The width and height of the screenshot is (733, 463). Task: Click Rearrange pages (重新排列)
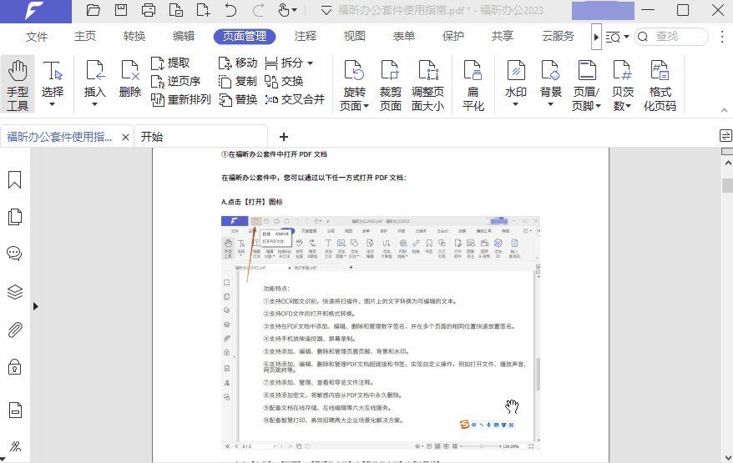[181, 99]
